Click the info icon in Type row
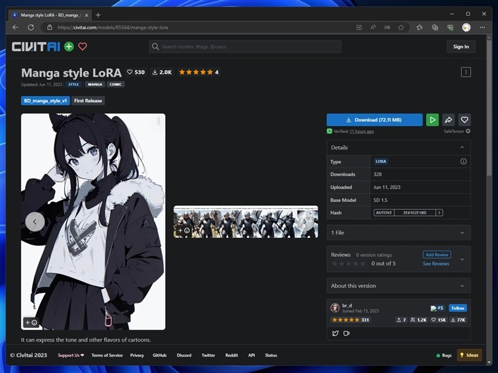Screen dimensions: 498x373 (463, 161)
